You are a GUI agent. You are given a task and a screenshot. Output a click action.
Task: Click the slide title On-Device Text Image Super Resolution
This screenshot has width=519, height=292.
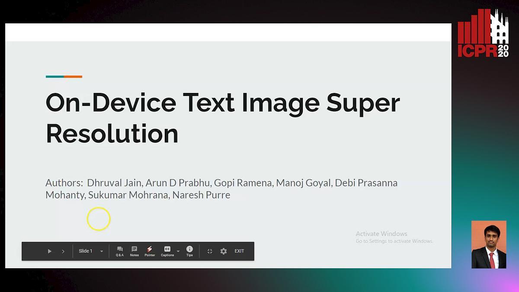coord(222,118)
